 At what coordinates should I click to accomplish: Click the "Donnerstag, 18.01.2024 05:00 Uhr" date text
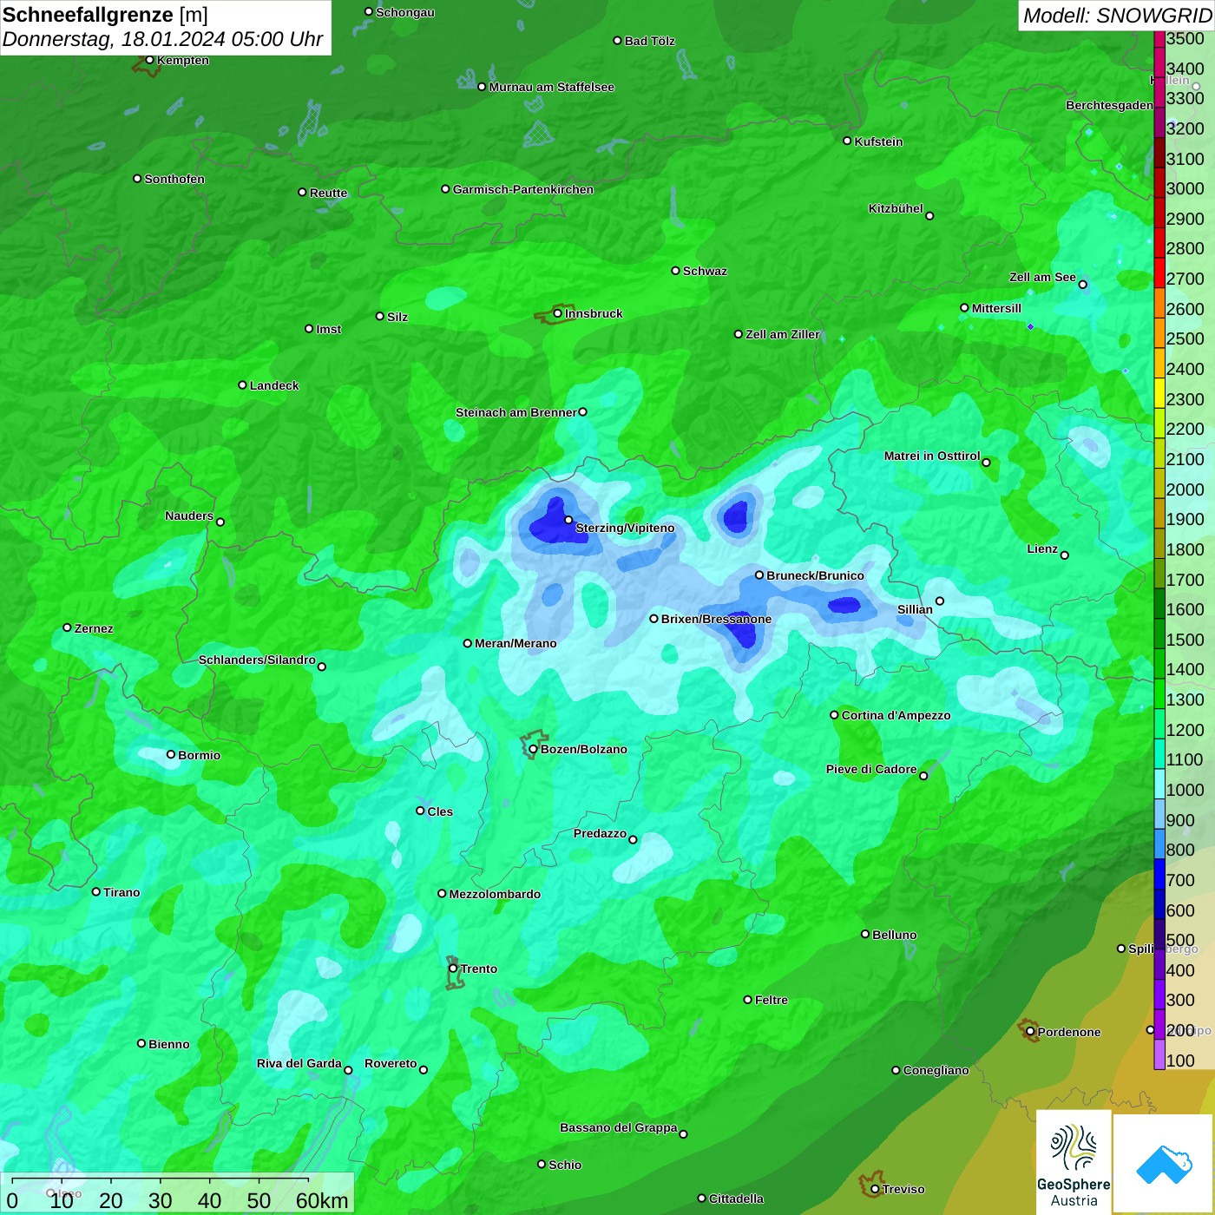tap(163, 39)
